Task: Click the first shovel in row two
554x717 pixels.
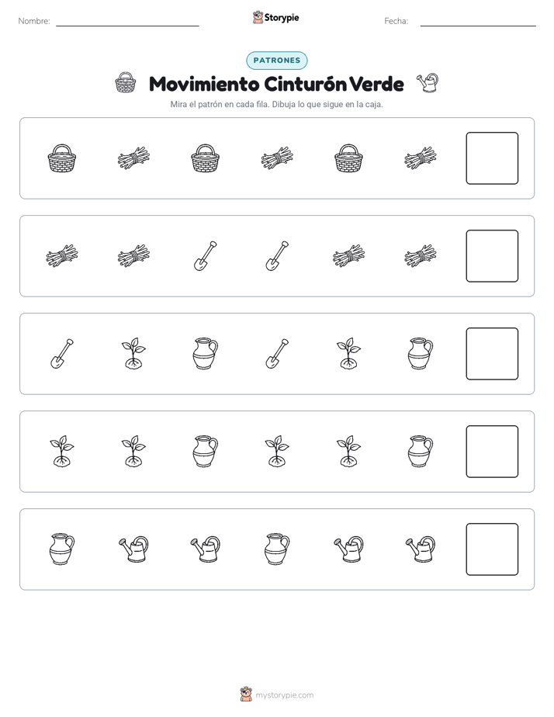Action: click(x=206, y=256)
